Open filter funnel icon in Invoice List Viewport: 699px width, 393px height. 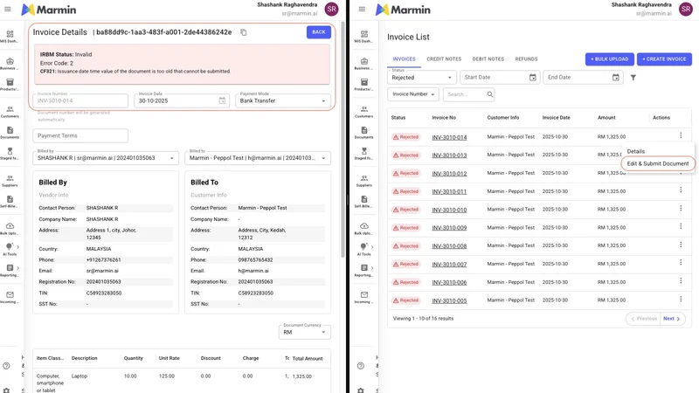[x=633, y=78]
